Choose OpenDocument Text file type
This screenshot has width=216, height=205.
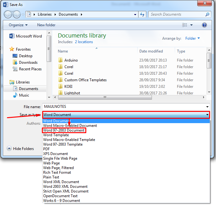coord(126,196)
